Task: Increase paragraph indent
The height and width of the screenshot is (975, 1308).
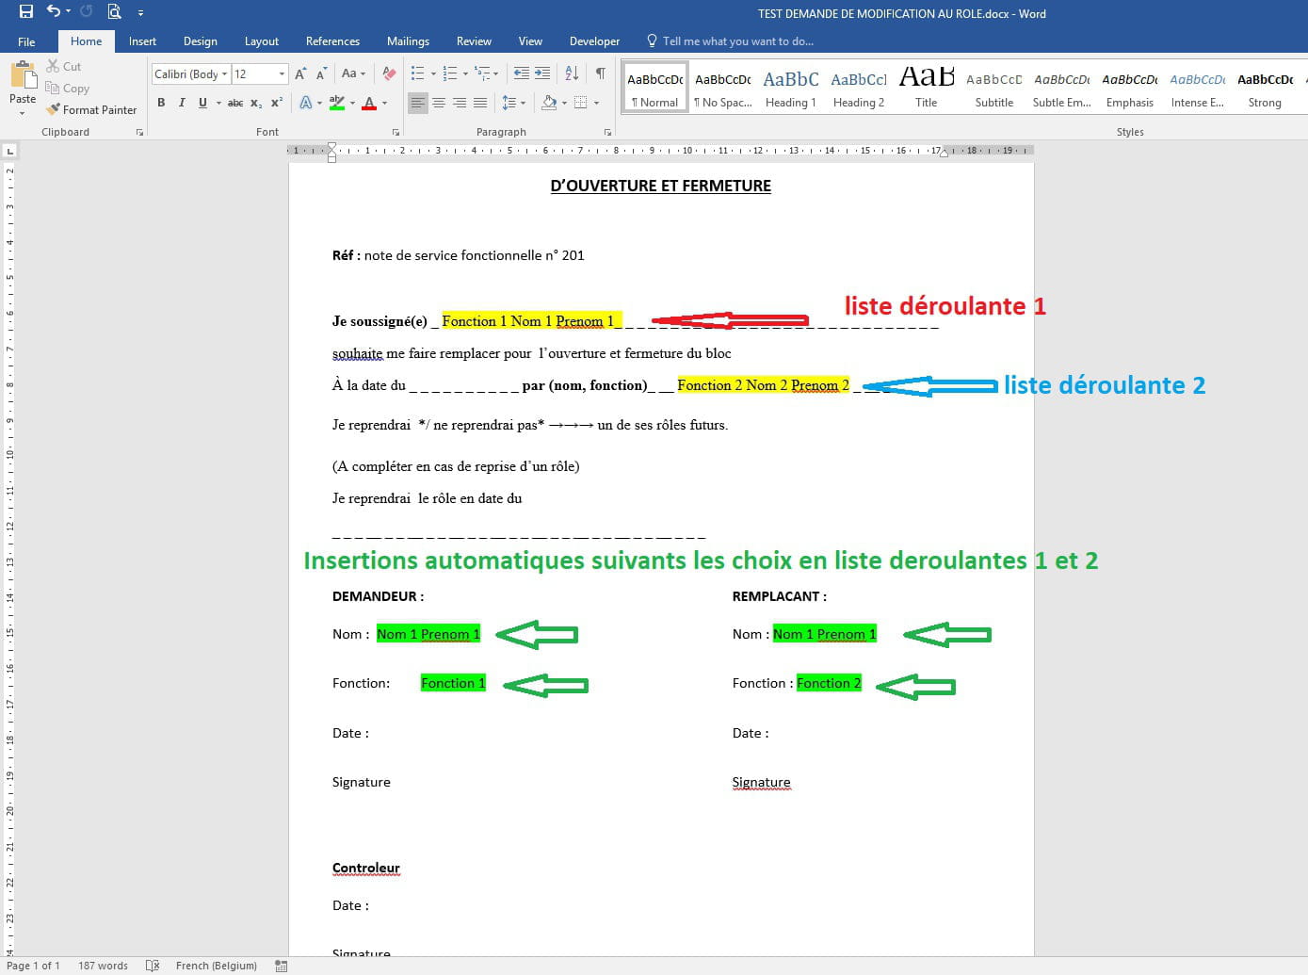Action: pyautogui.click(x=542, y=73)
